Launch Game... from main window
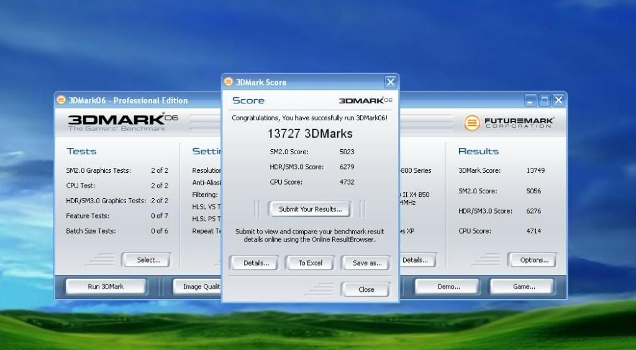The image size is (636, 350). click(522, 286)
